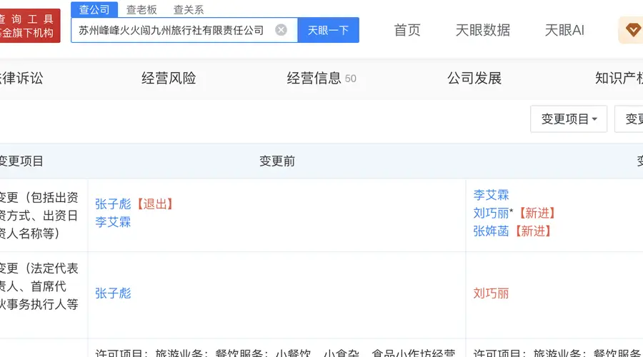Click the 变更前 column header
This screenshot has height=357, width=643.
point(277,161)
